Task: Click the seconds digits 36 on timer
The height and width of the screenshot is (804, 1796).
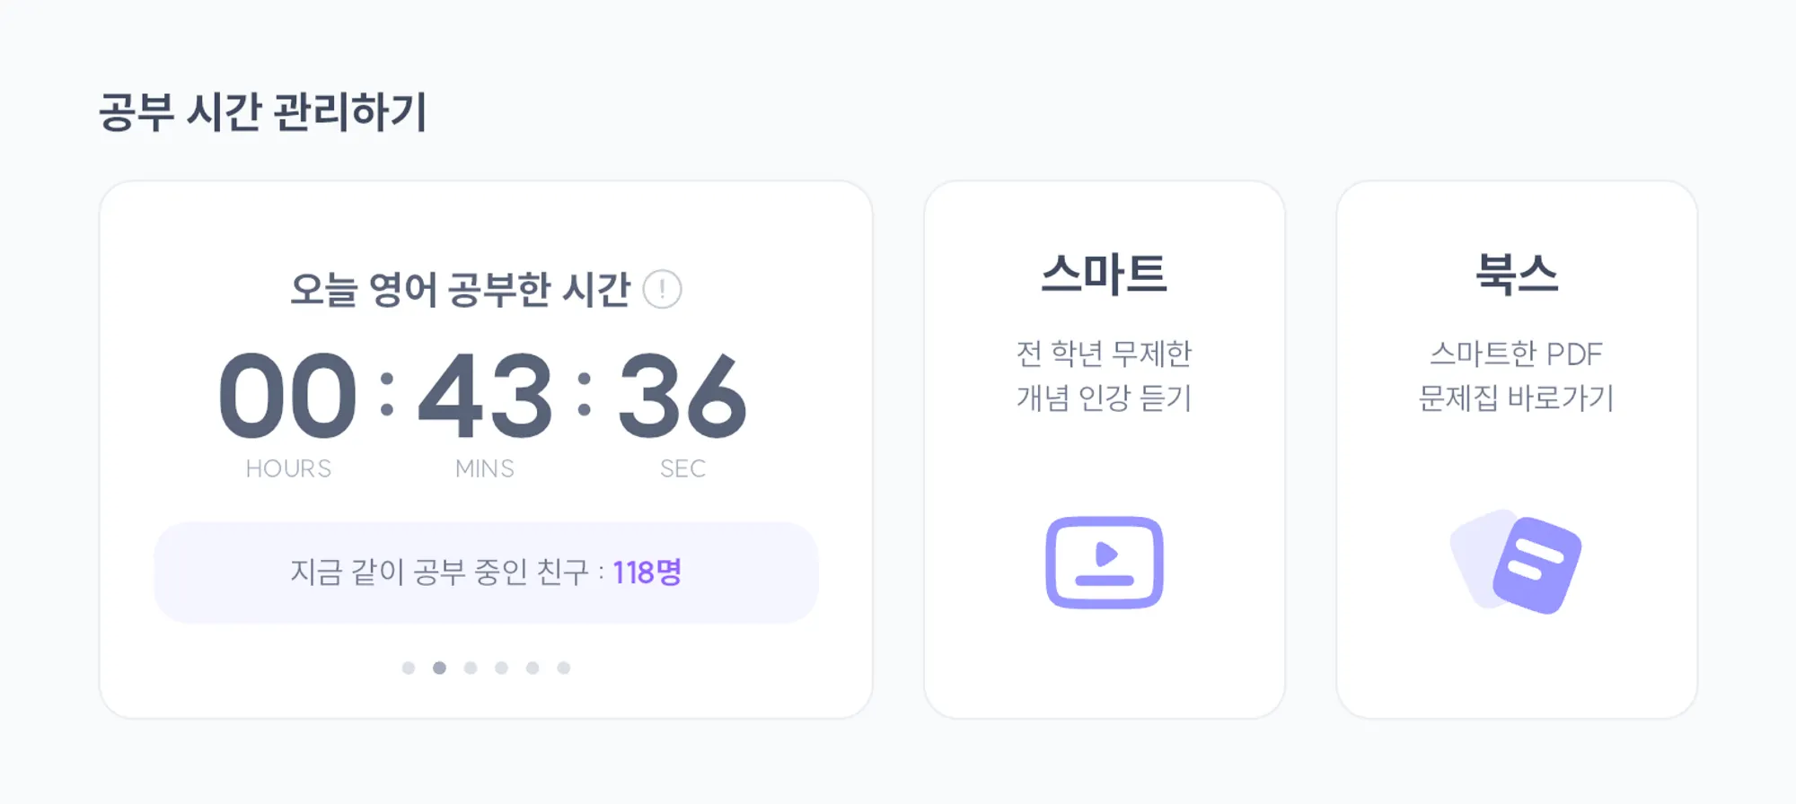Action: tap(682, 396)
